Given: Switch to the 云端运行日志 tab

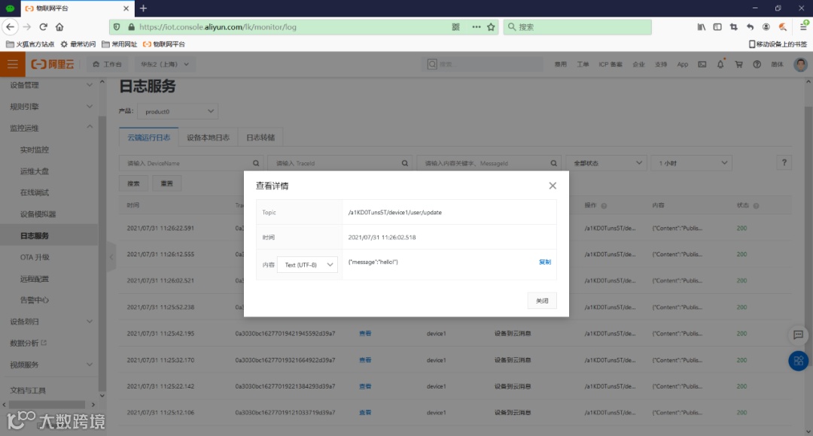Looking at the screenshot, I should [x=149, y=138].
